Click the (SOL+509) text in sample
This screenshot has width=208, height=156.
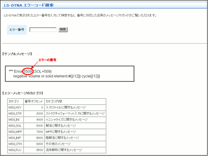tap(43, 72)
